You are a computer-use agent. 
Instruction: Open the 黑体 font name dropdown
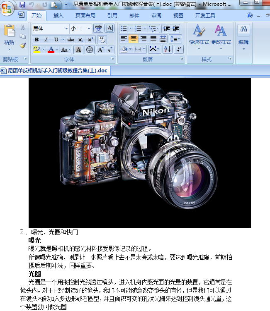click(66, 29)
